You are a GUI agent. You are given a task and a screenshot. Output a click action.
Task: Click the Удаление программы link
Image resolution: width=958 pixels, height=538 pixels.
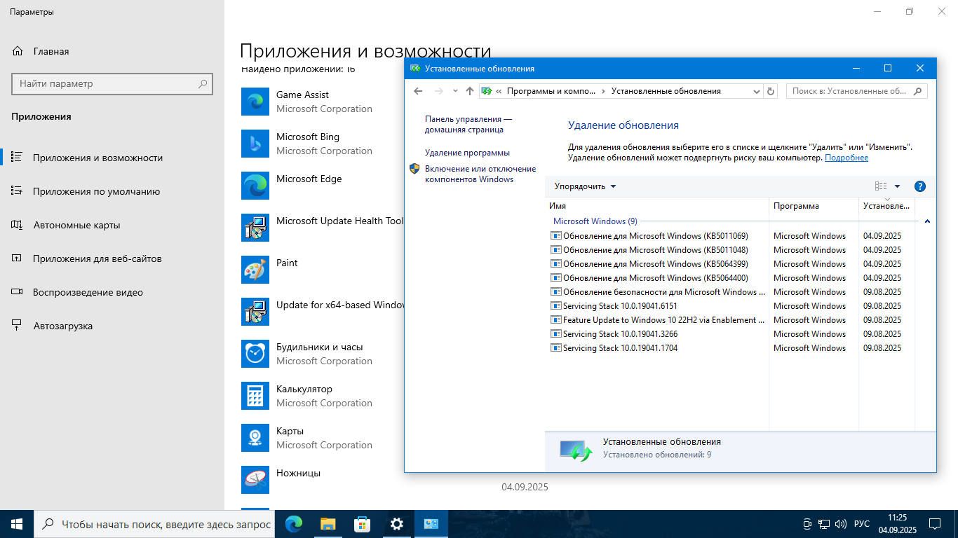[467, 152]
